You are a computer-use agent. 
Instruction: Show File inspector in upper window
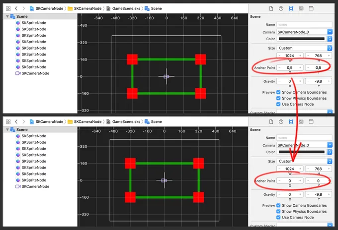tap(271, 8)
